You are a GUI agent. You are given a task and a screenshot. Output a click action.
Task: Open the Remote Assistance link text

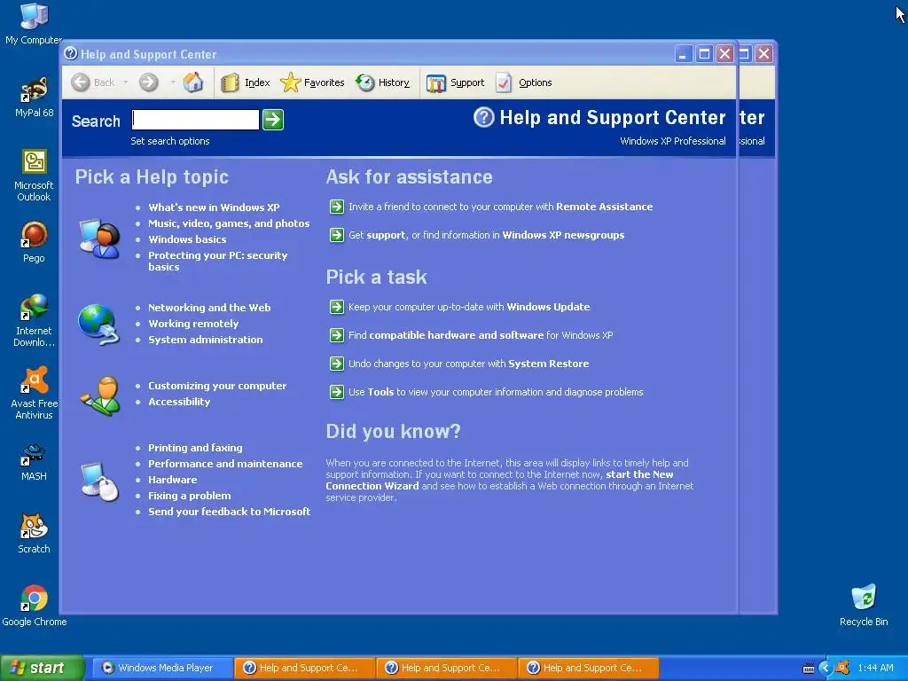point(604,207)
